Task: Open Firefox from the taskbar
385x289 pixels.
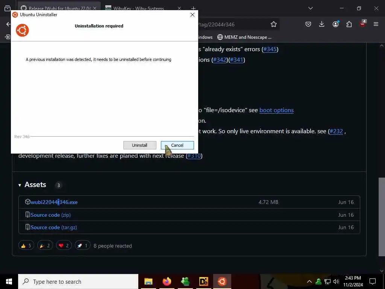Action: (167, 281)
